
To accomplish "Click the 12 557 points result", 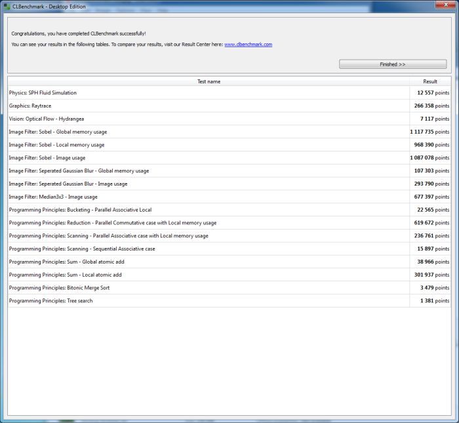I will [x=433, y=92].
